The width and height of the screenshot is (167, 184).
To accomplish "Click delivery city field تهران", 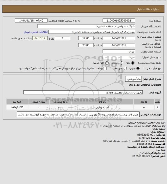I will pyautogui.click(x=119, y=57).
